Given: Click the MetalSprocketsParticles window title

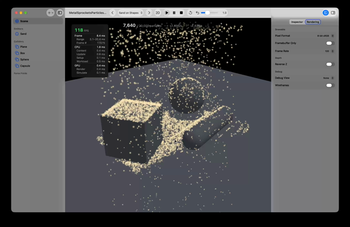Looking at the screenshot, I should (x=87, y=13).
